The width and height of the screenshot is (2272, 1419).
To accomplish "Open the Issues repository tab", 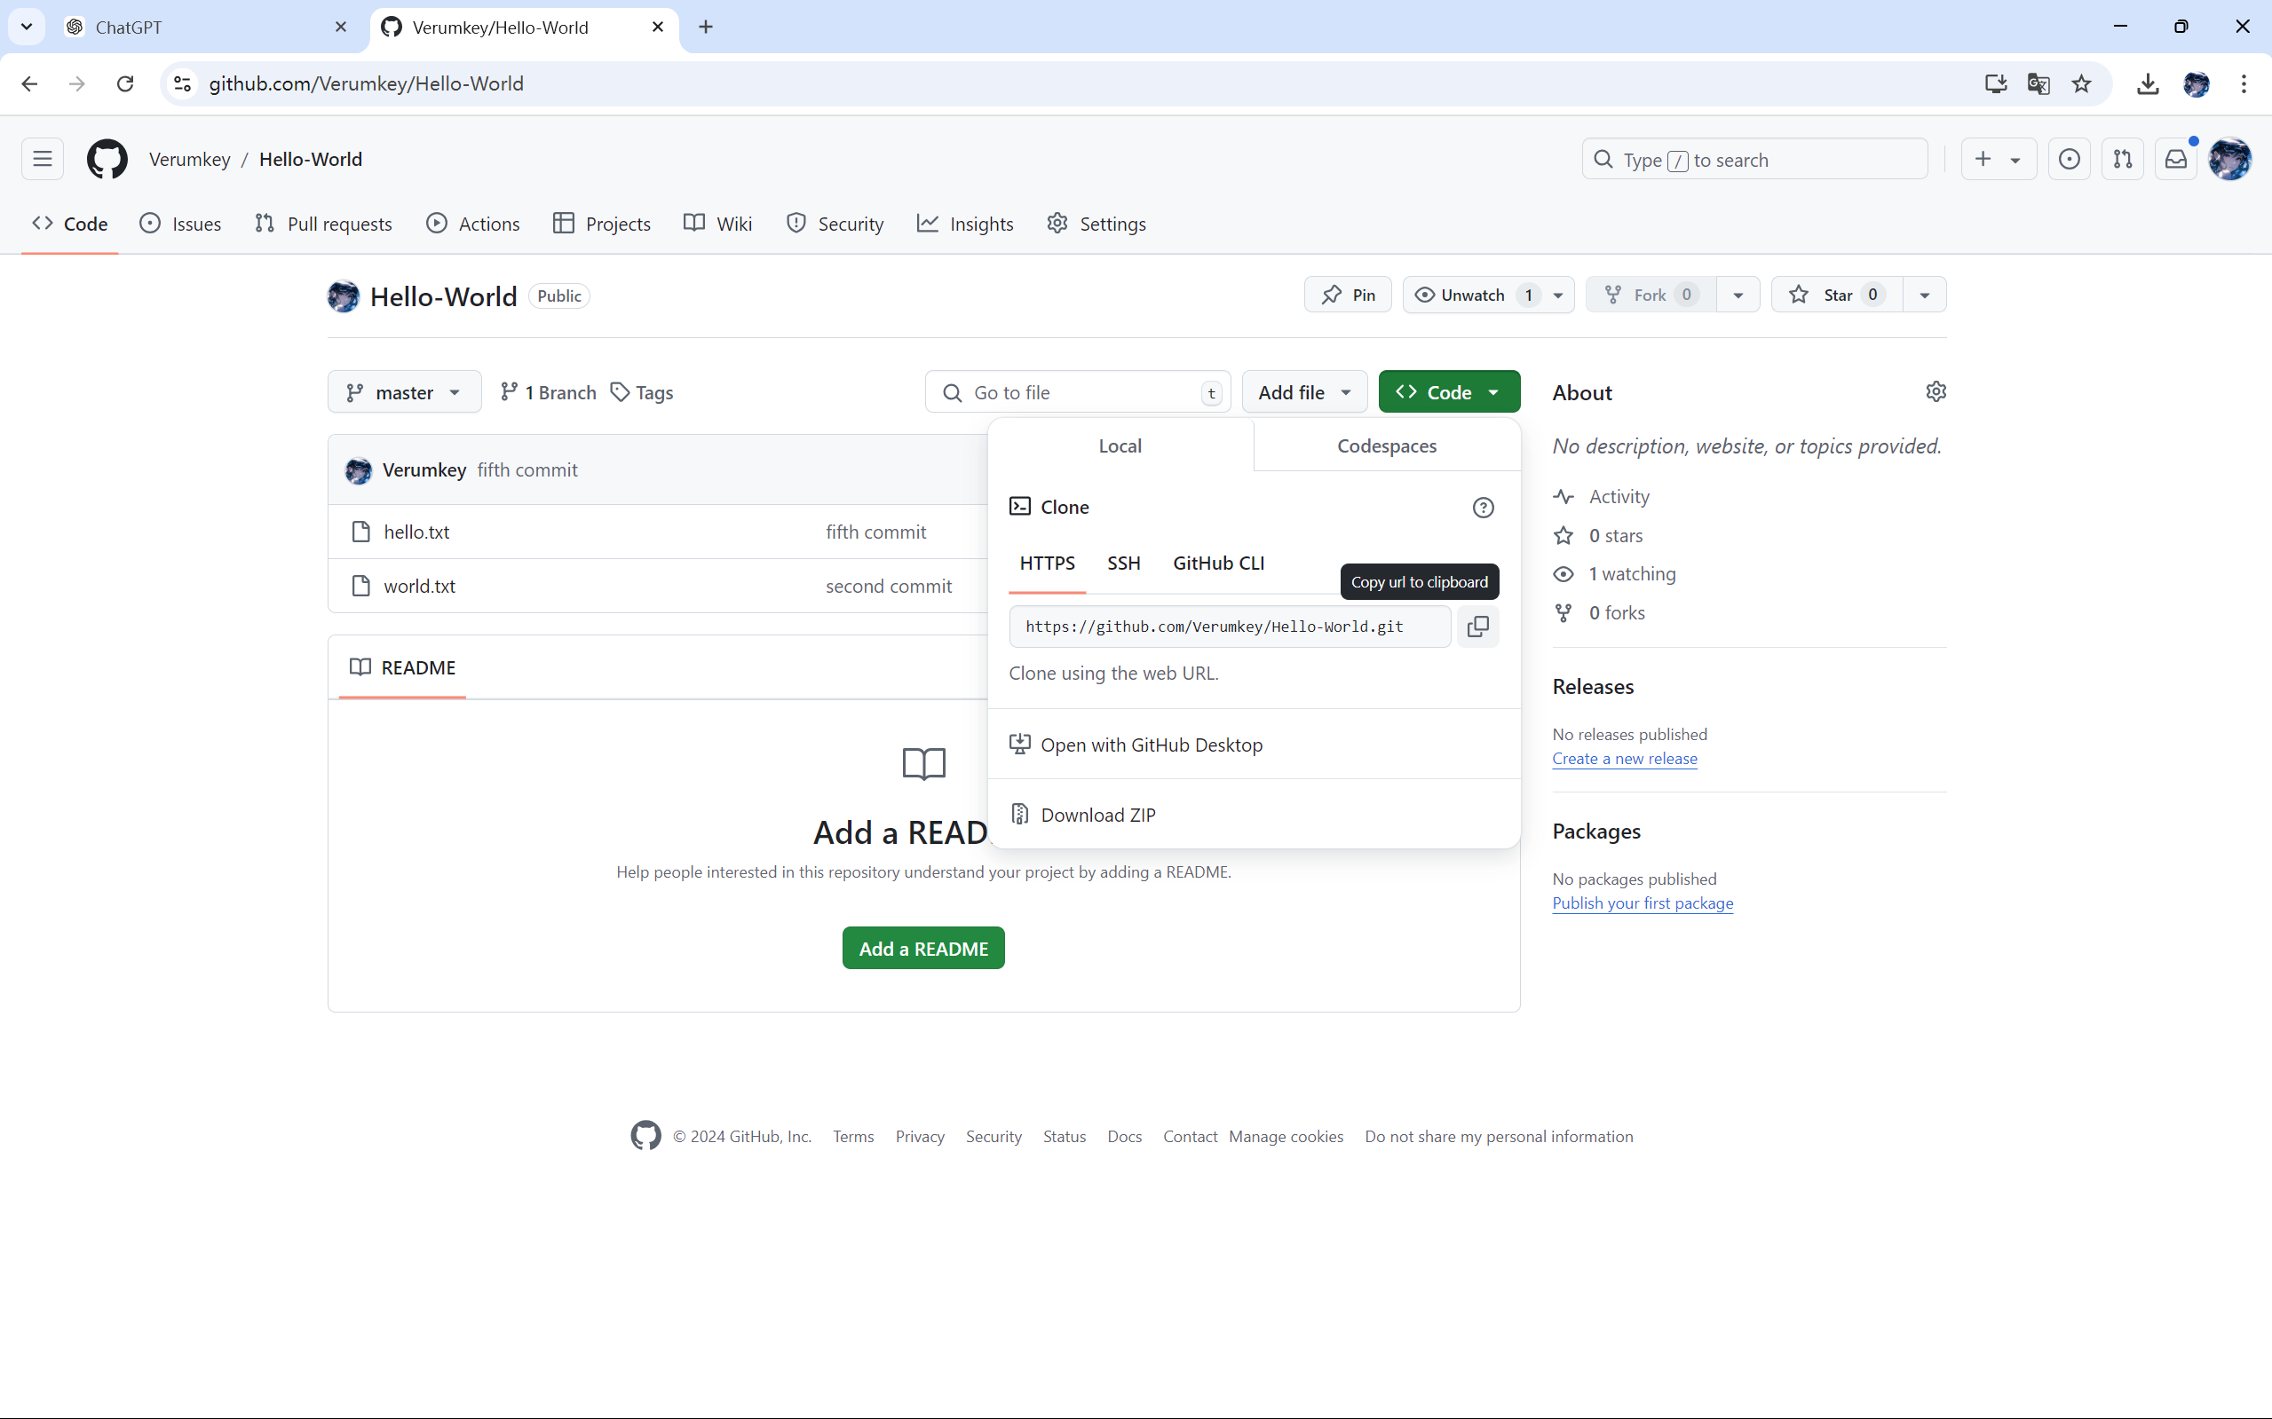I will 180,224.
